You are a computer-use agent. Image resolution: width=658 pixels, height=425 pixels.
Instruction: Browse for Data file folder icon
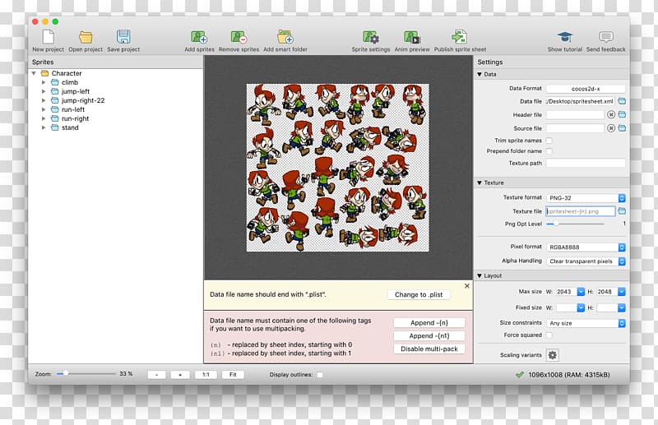622,101
